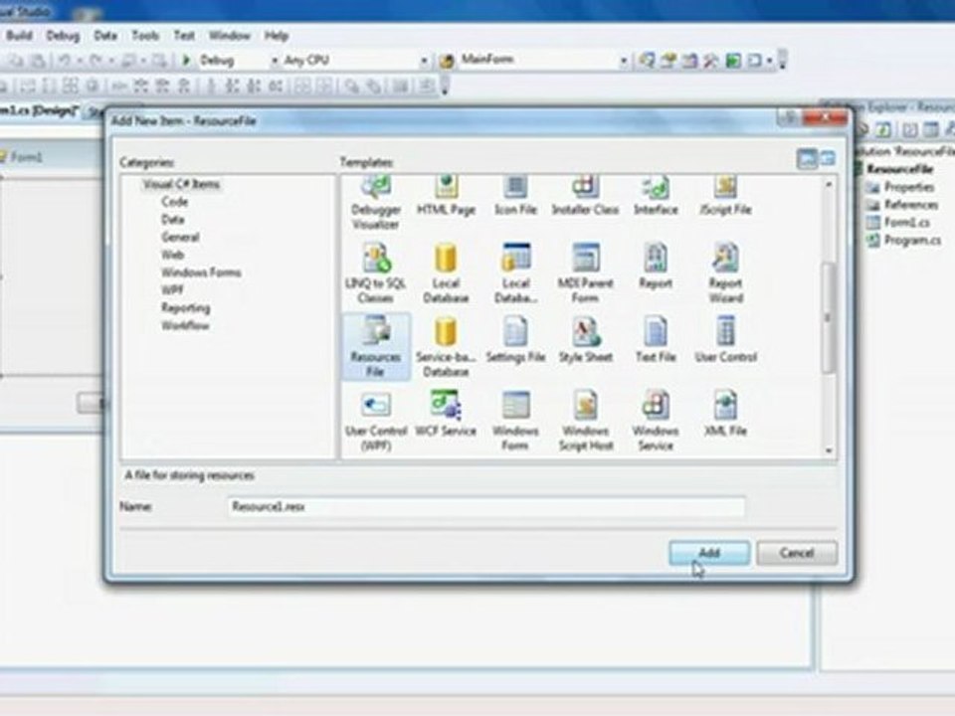Open the Tools menu
The image size is (955, 716).
pos(145,36)
